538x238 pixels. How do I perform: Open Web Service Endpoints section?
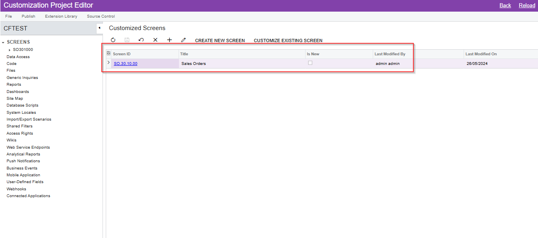click(28, 147)
